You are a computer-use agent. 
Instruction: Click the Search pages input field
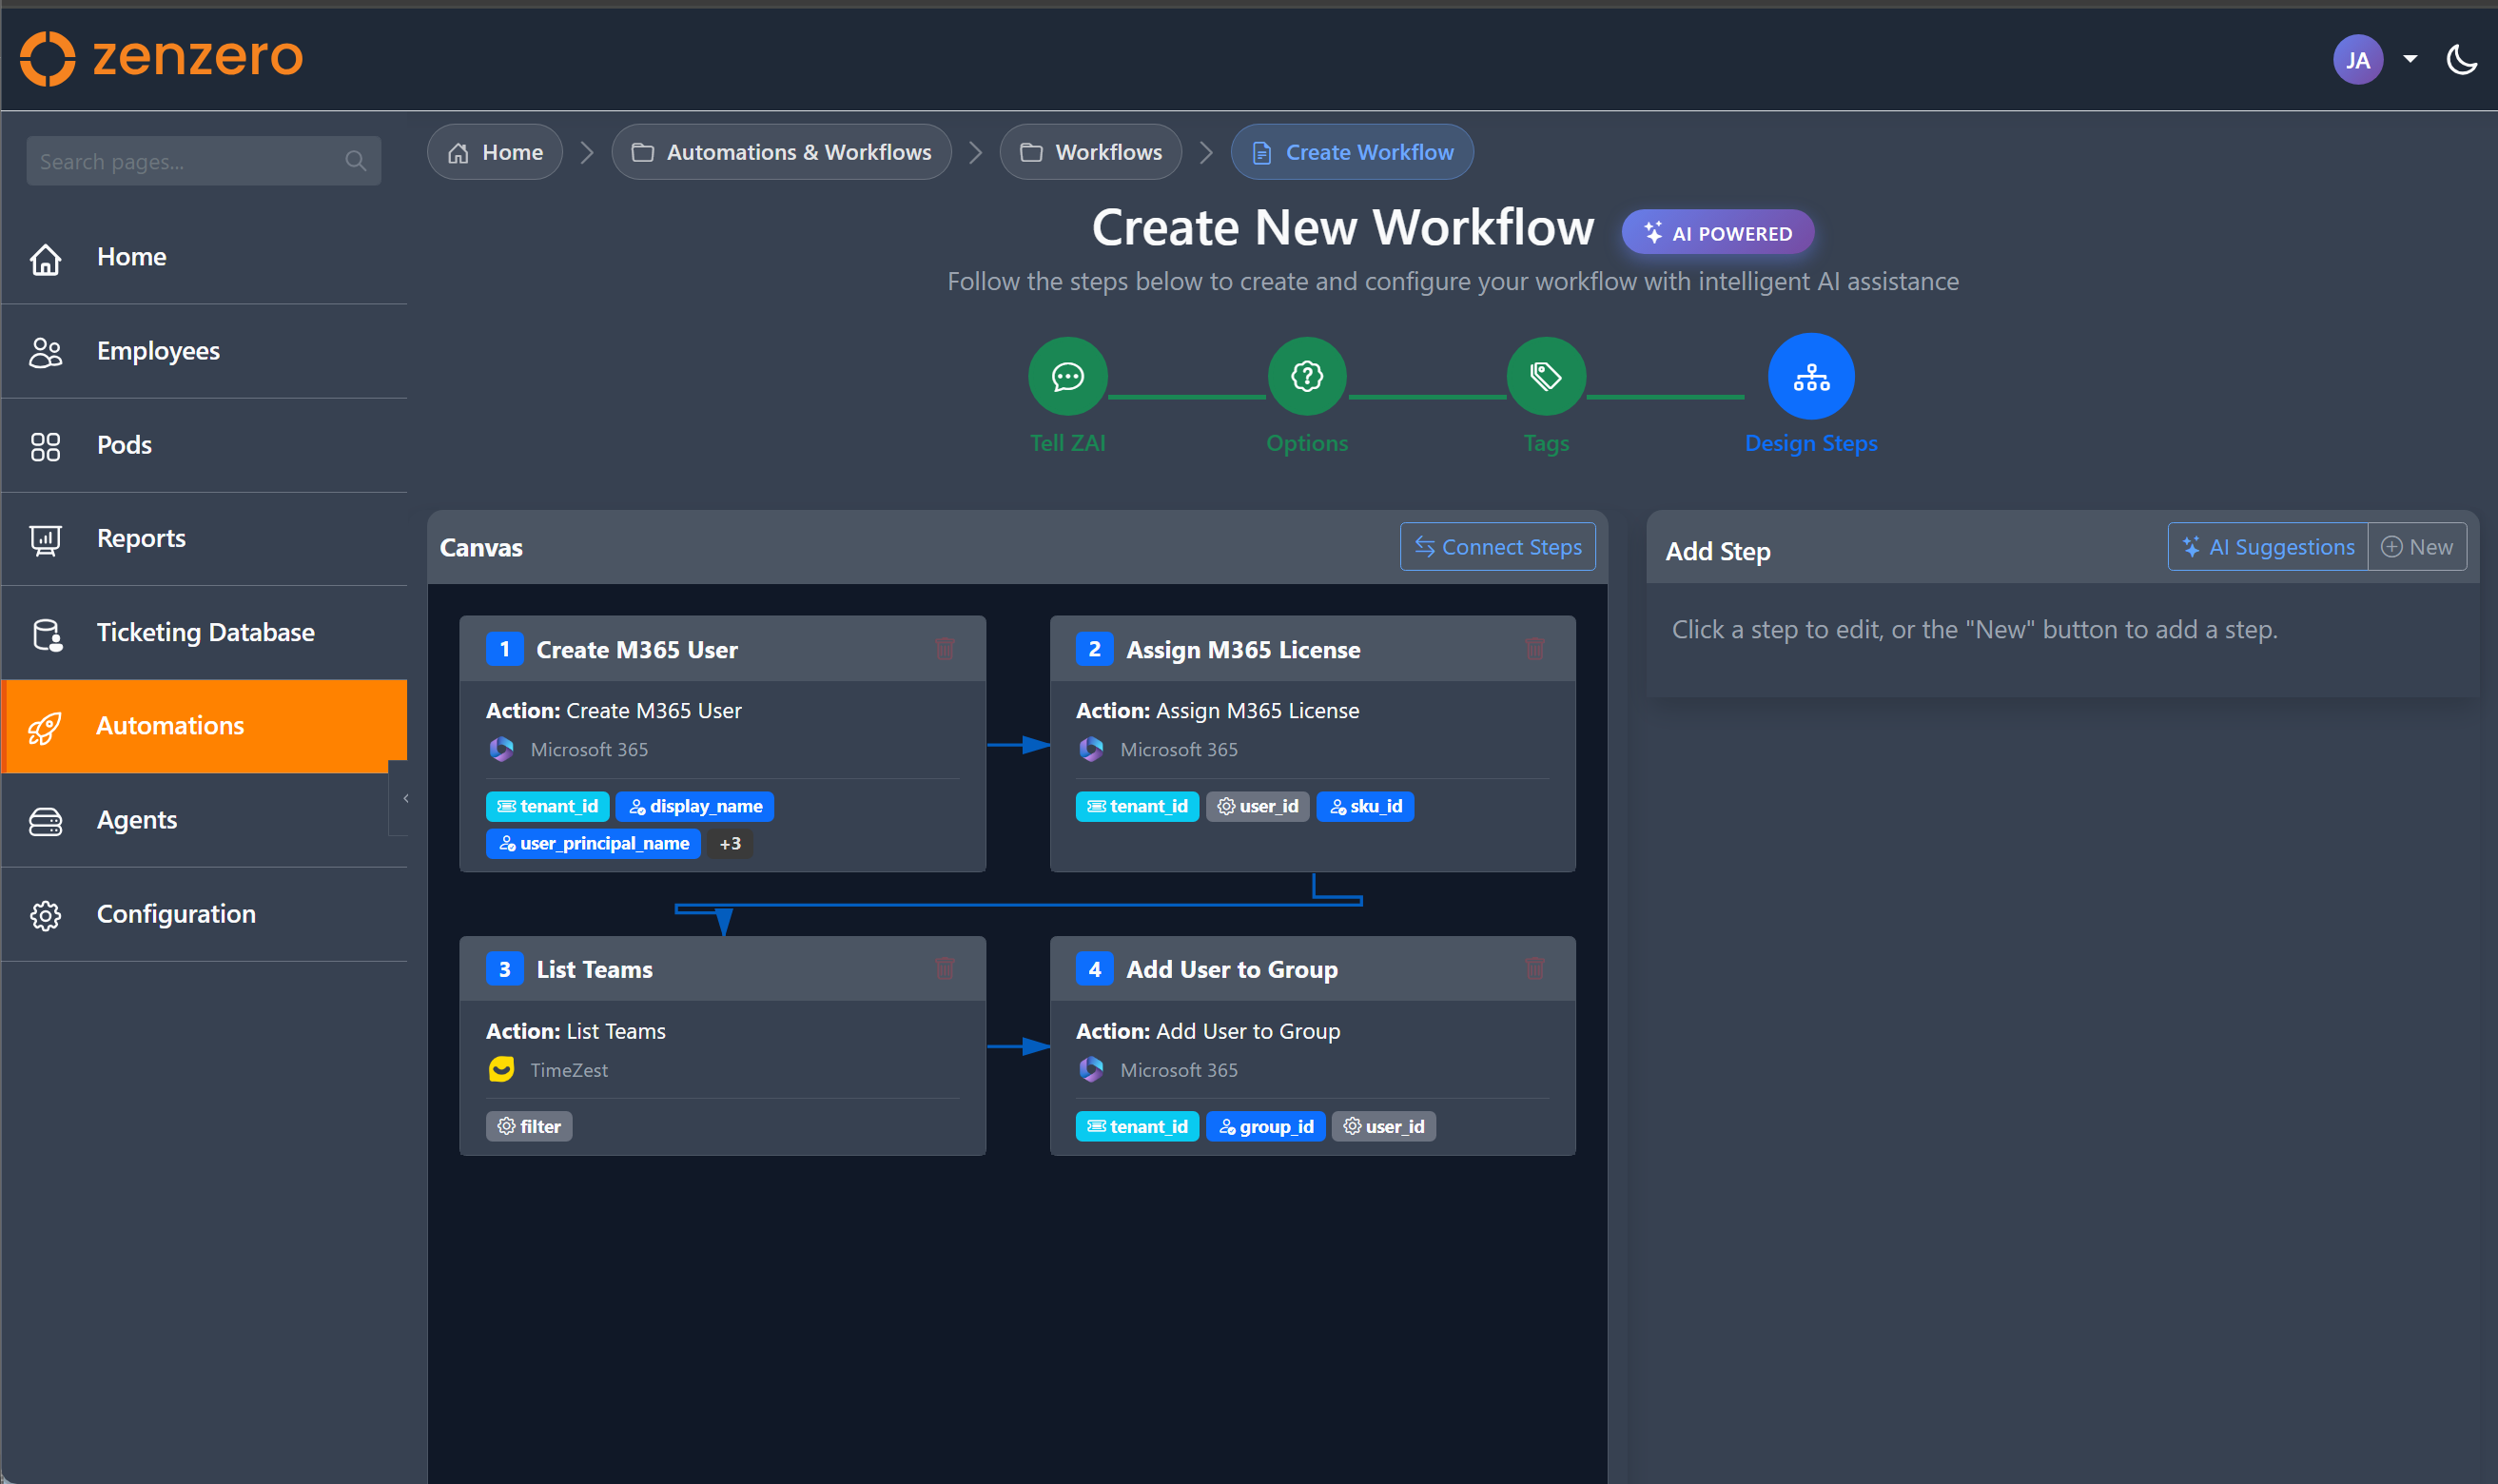203,161
